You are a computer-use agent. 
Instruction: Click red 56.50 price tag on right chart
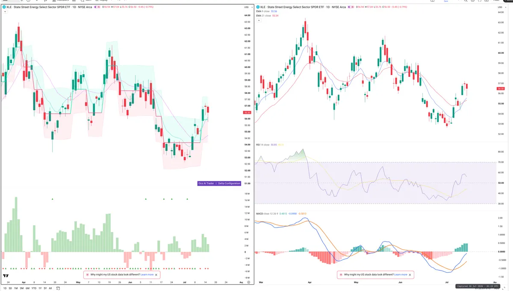[x=500, y=89]
